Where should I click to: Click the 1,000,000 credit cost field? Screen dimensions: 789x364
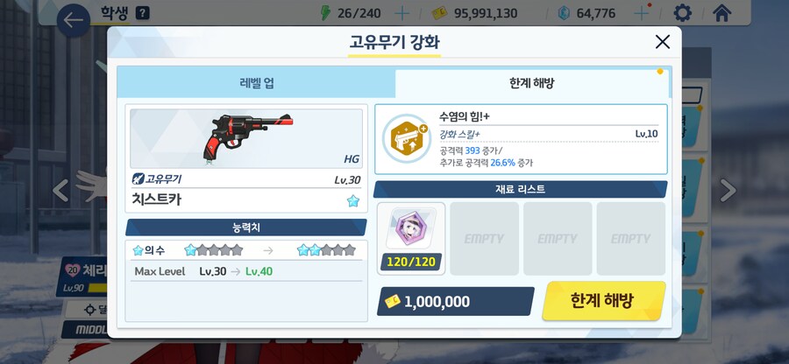tap(455, 301)
